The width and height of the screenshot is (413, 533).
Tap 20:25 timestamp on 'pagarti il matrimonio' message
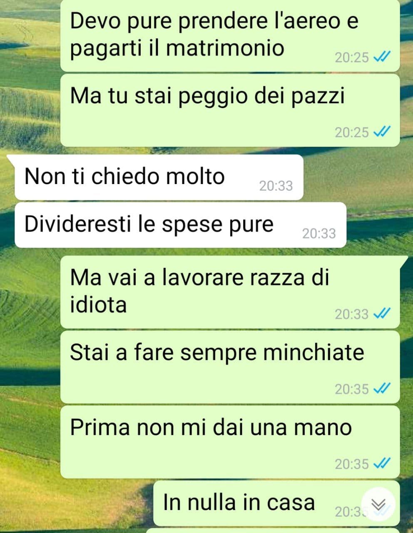point(352,57)
